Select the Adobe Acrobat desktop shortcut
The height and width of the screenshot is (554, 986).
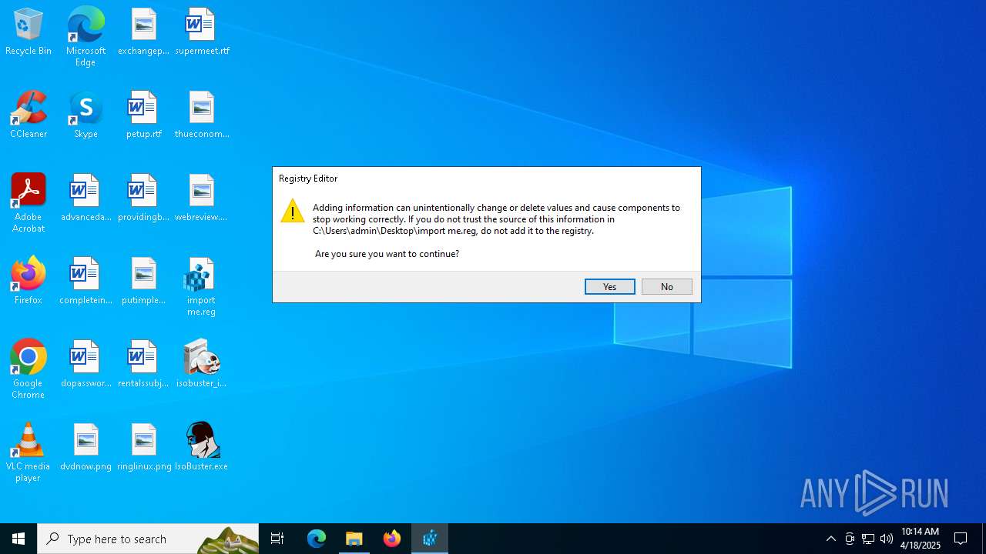pyautogui.click(x=29, y=203)
